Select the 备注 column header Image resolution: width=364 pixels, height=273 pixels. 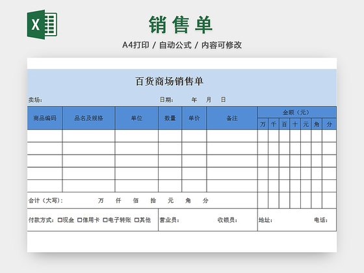click(232, 118)
